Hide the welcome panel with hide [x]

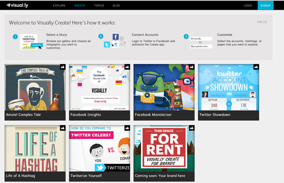tap(262, 22)
